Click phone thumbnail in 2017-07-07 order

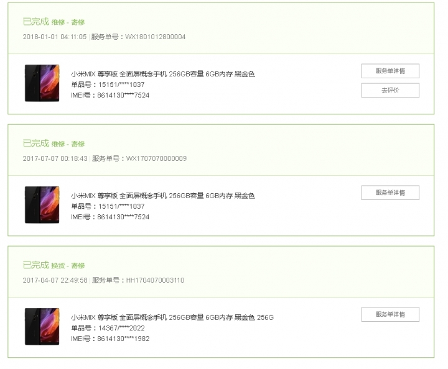pos(42,205)
